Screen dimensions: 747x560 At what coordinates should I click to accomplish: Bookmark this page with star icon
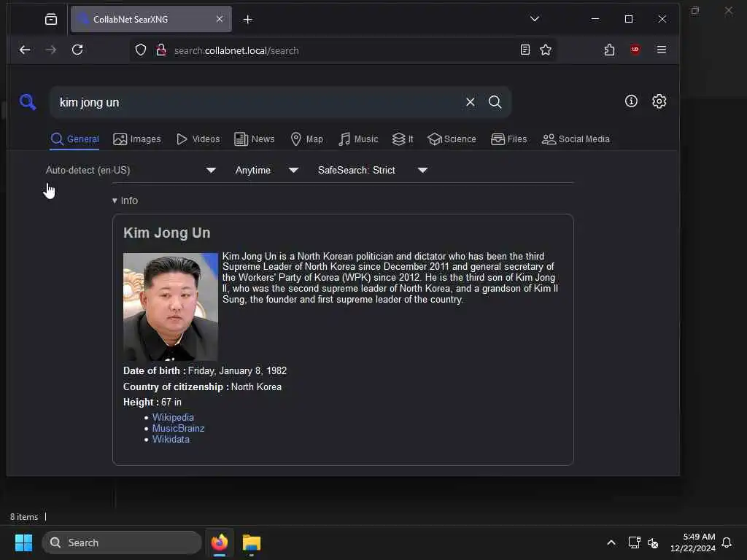(546, 50)
